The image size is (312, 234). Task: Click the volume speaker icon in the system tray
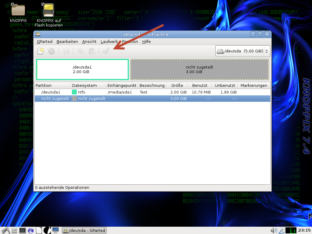(274, 230)
